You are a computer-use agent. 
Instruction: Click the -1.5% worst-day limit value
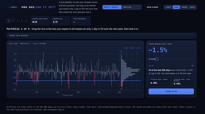point(158,50)
